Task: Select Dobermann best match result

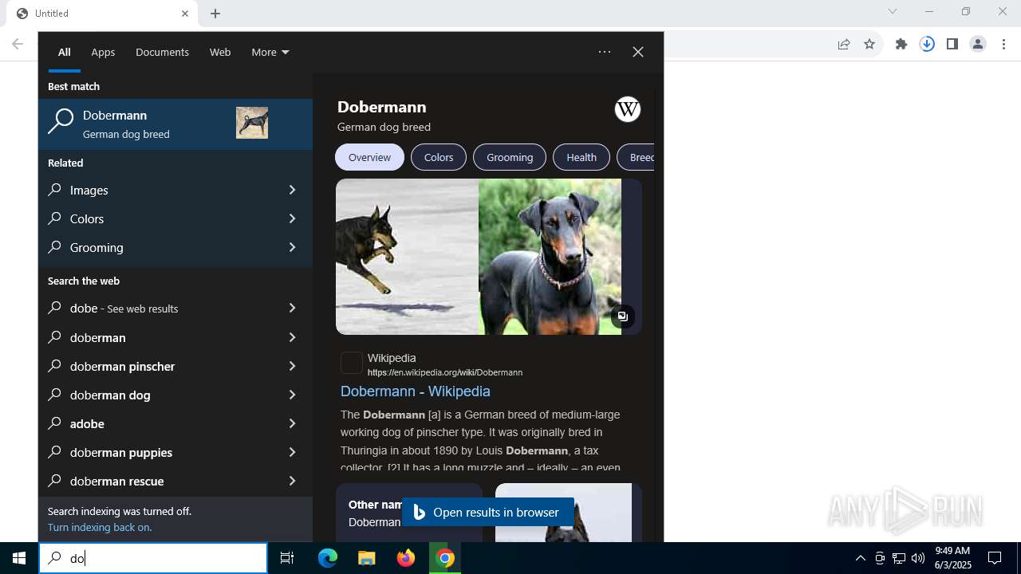Action: pos(175,124)
